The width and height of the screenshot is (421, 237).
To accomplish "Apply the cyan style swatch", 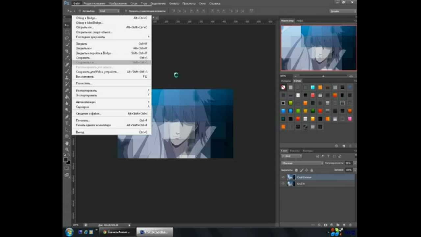I will 313,87.
